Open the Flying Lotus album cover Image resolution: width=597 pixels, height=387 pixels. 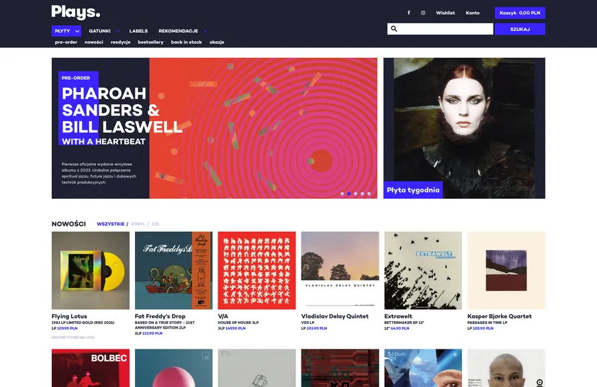coord(91,271)
